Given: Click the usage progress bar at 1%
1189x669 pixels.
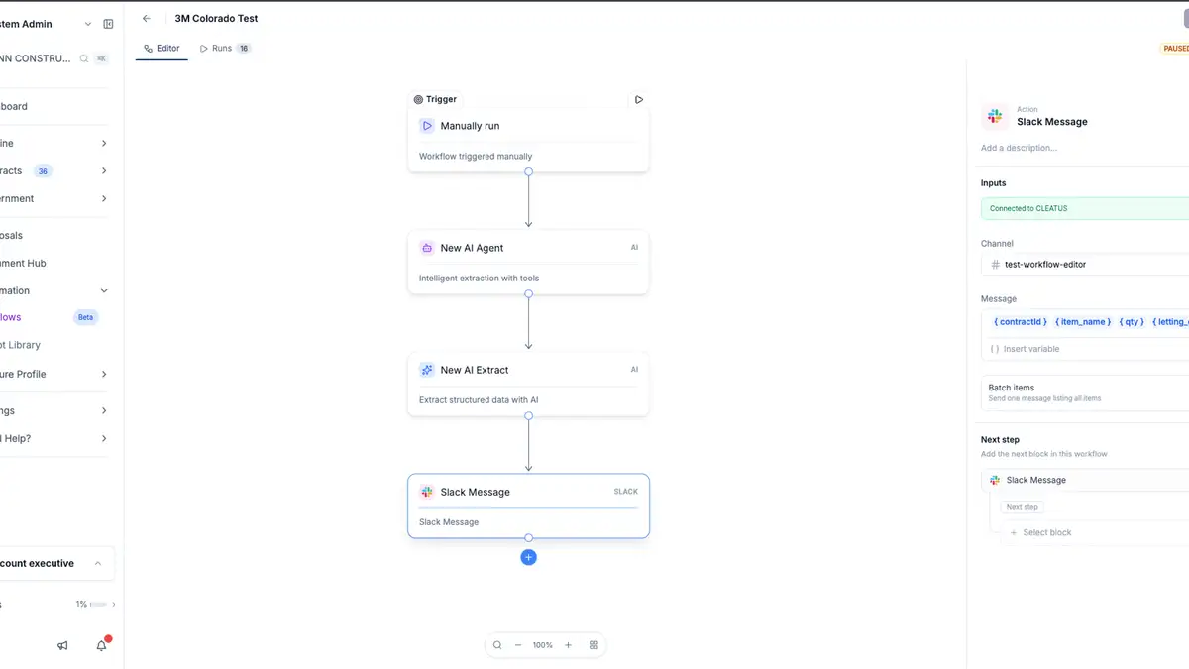Looking at the screenshot, I should (99, 604).
